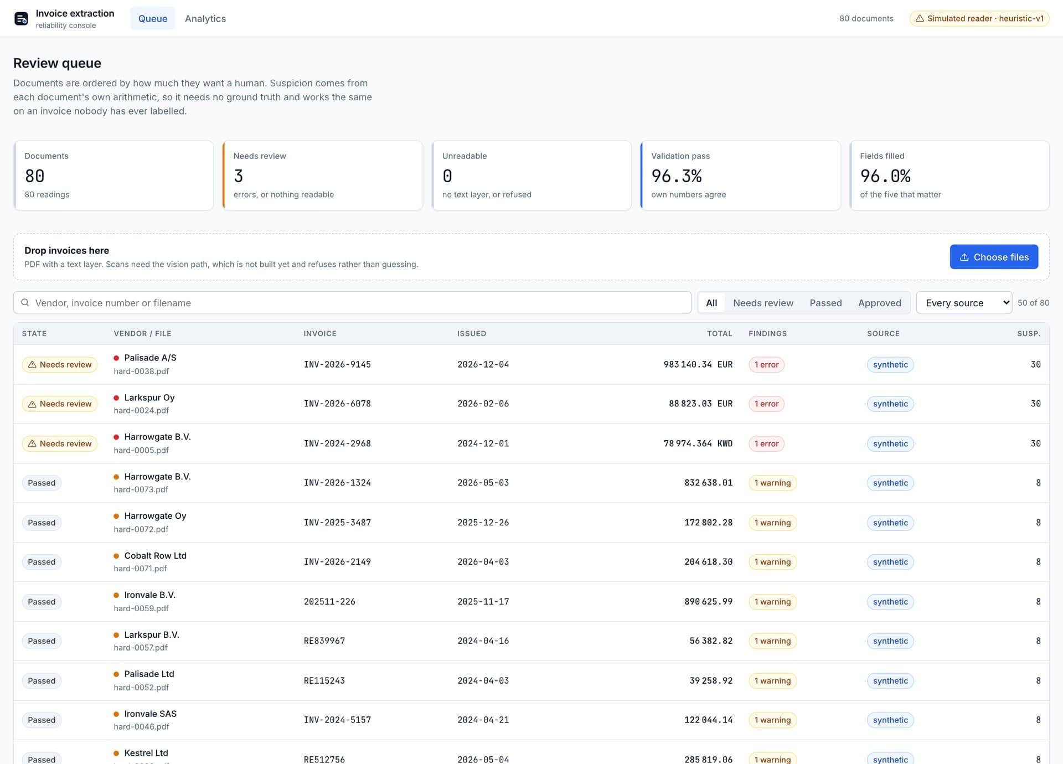The width and height of the screenshot is (1063, 764).
Task: Click the orange dot beside Harrowgate Oy
Action: point(116,516)
